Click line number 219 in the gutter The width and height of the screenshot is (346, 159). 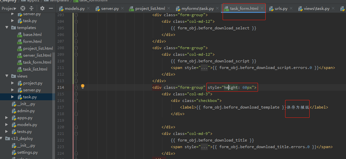point(61,120)
